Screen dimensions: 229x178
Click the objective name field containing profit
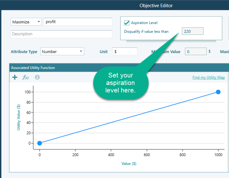pos(78,22)
